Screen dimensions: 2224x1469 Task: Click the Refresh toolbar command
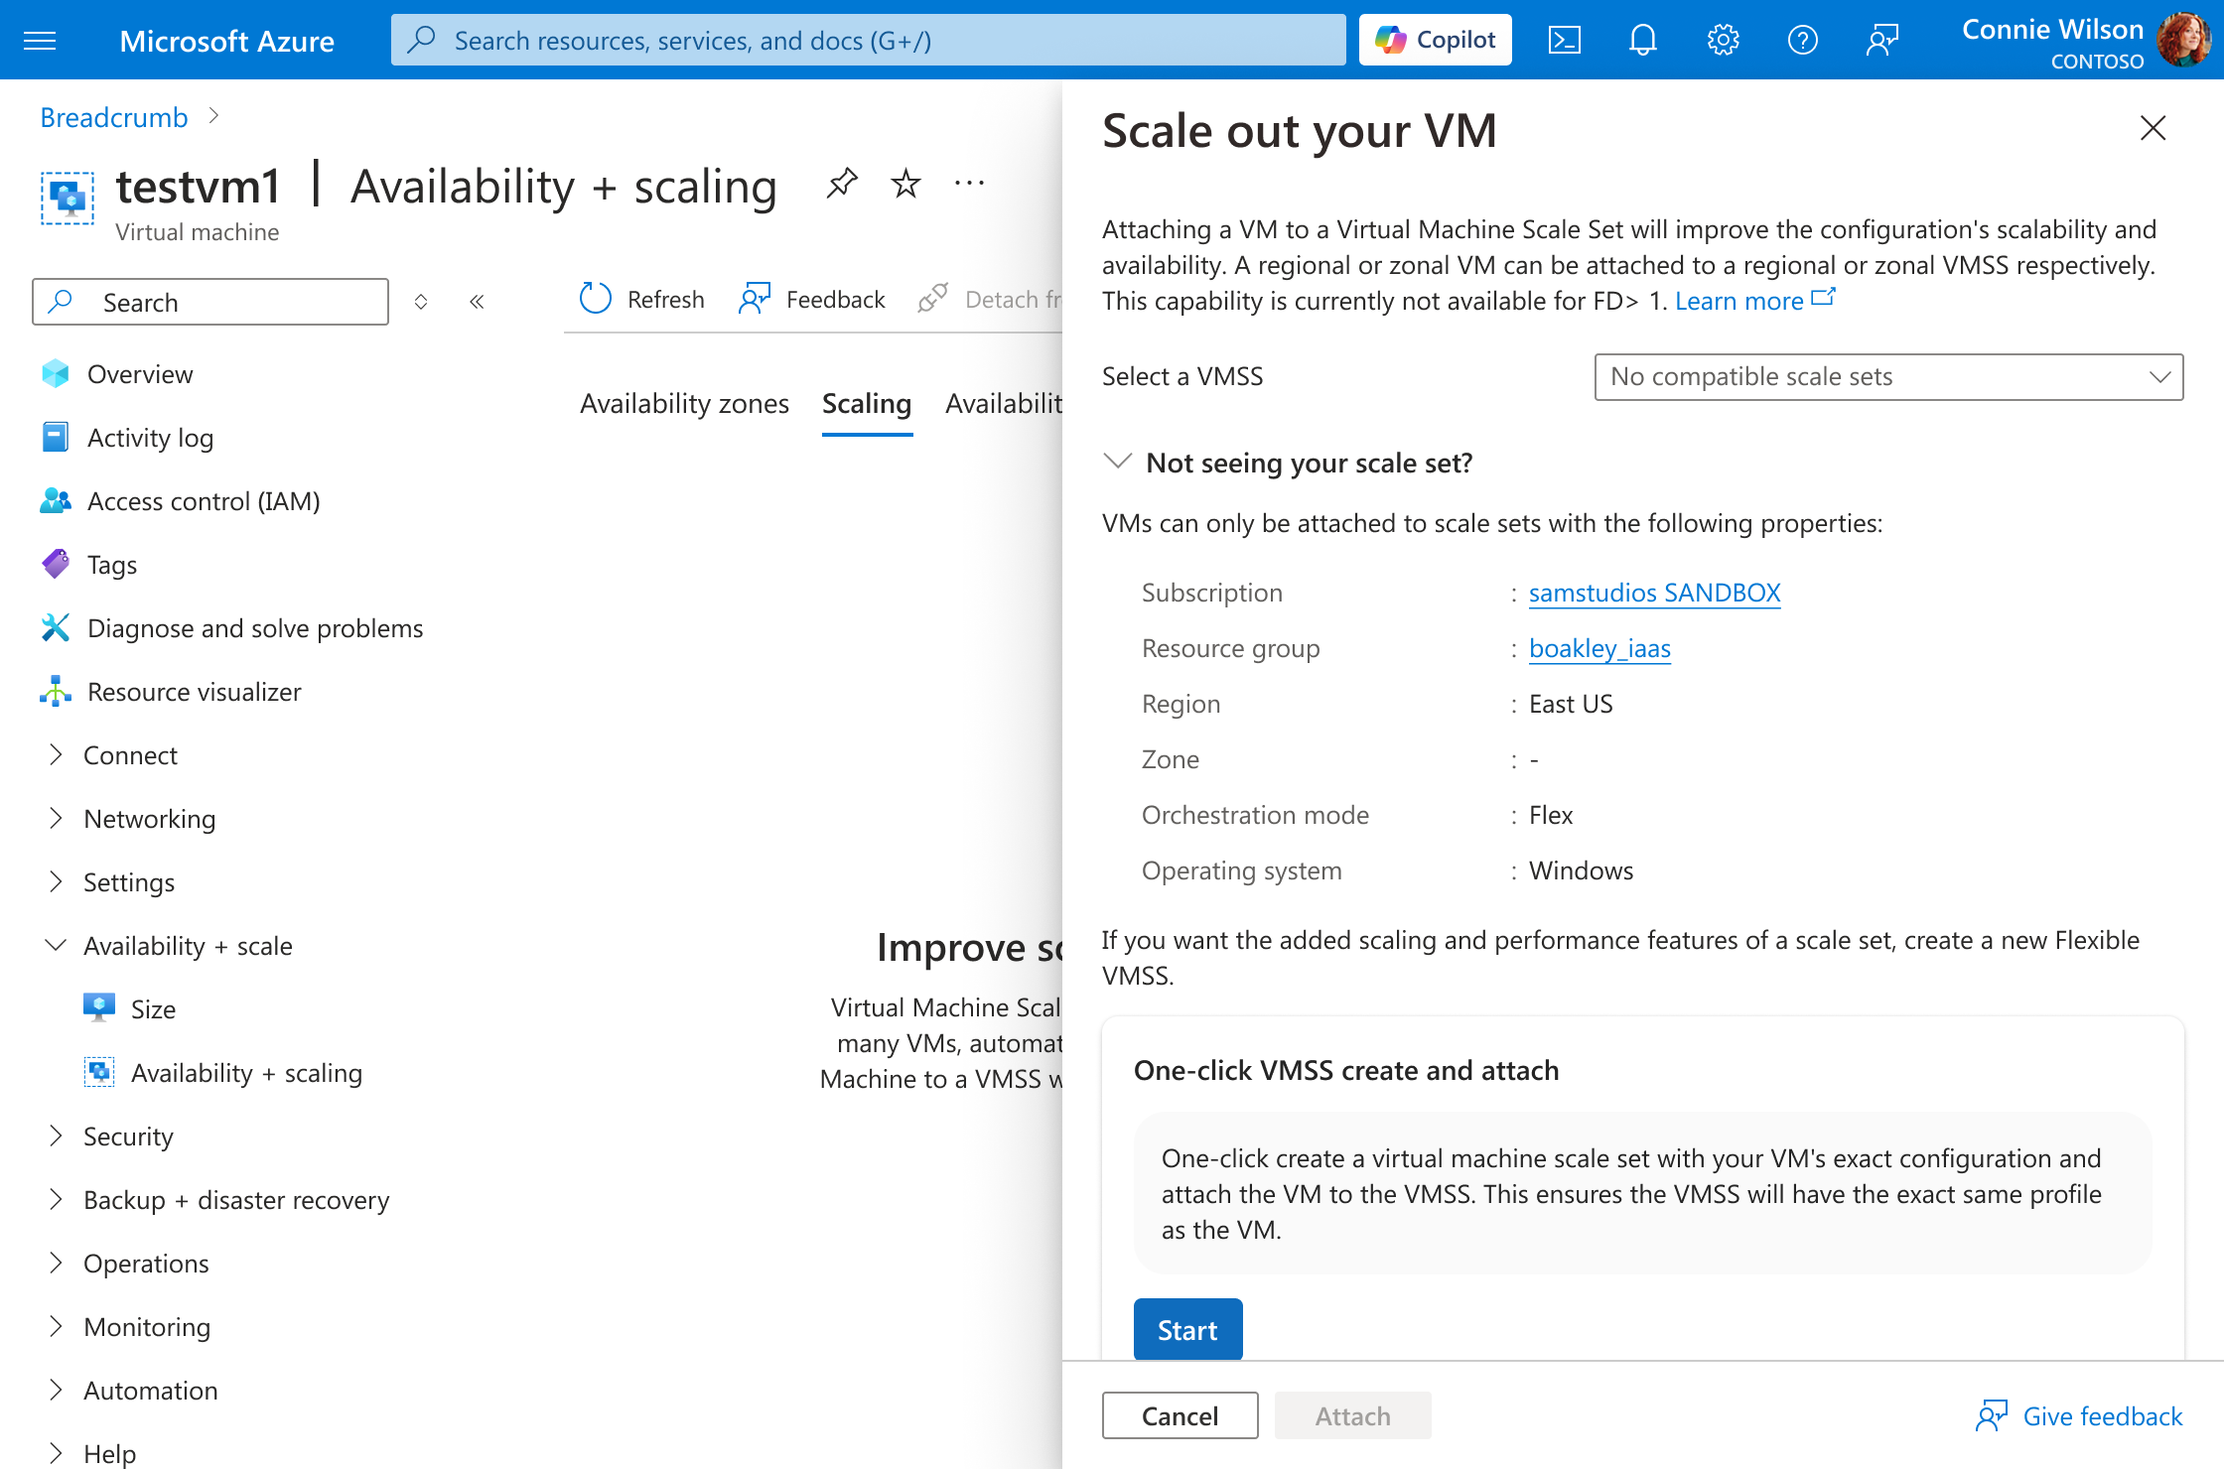[641, 299]
